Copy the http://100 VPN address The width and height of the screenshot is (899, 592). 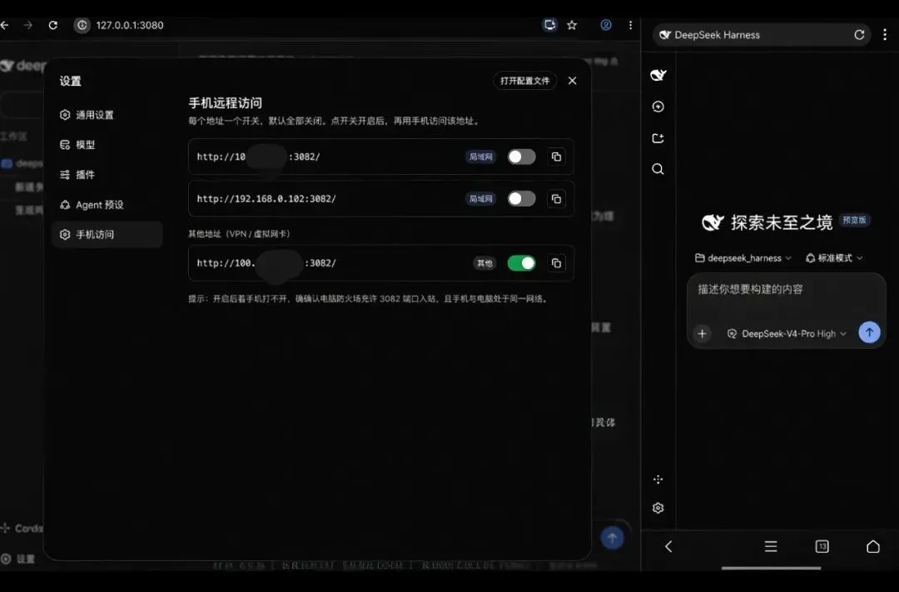point(556,263)
